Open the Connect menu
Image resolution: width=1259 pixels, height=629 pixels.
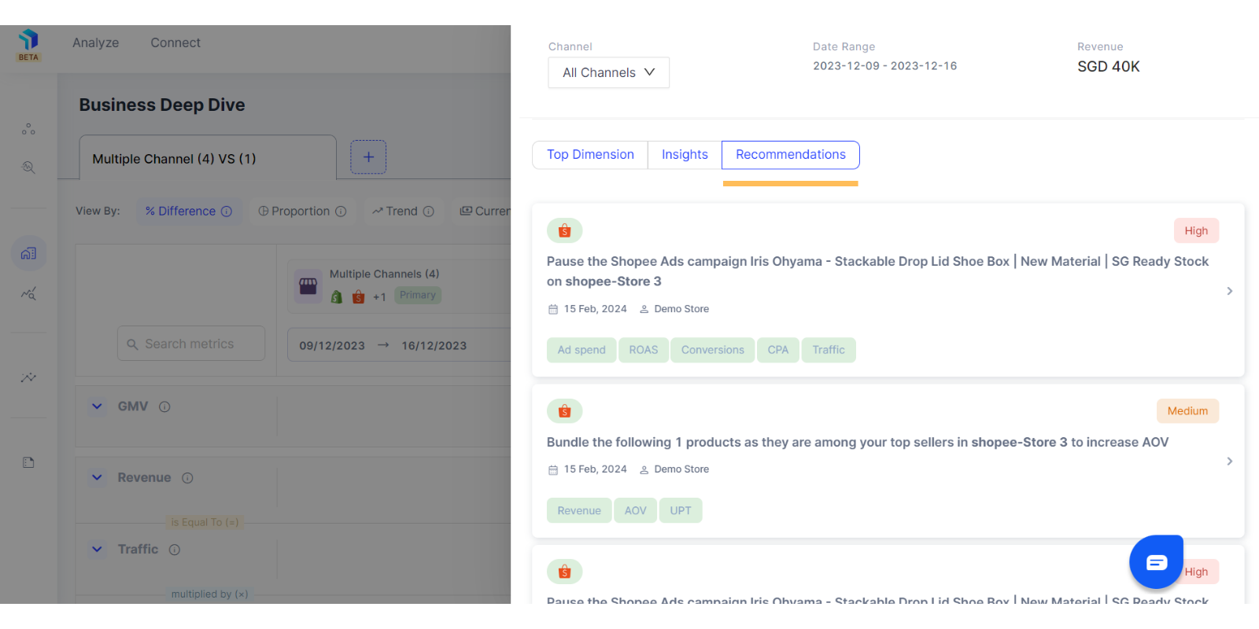click(175, 42)
